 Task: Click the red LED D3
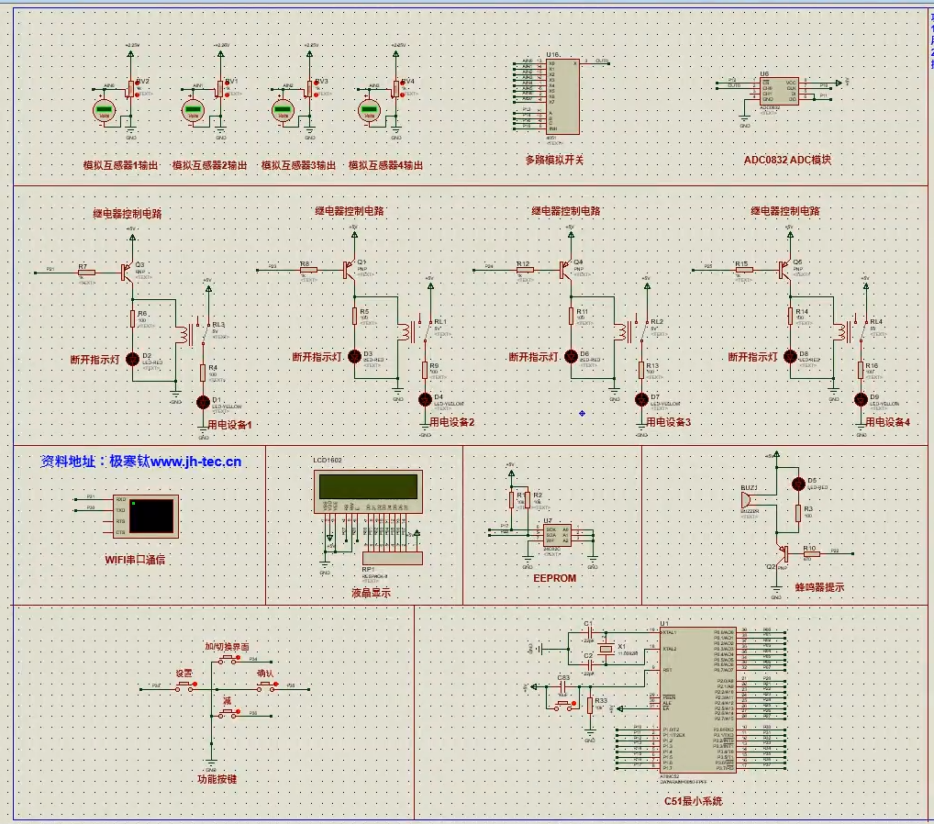354,356
